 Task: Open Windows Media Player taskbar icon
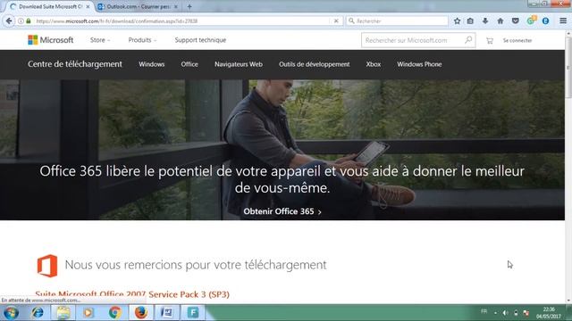point(88,313)
